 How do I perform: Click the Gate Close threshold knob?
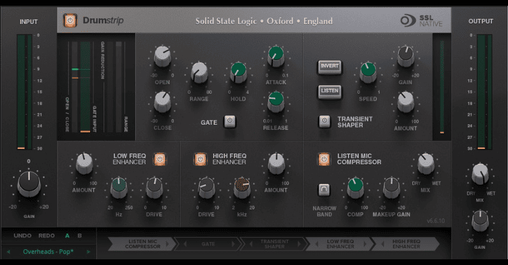pos(163,101)
